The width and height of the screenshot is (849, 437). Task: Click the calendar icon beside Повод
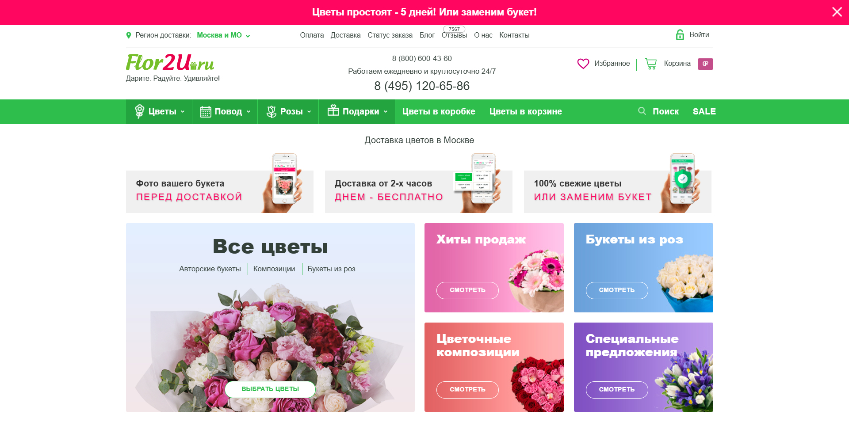tap(205, 112)
